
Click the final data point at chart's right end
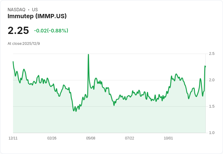(205, 66)
